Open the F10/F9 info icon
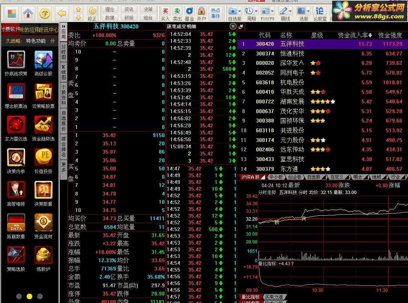This screenshot has width=408, height=303. click(x=265, y=11)
